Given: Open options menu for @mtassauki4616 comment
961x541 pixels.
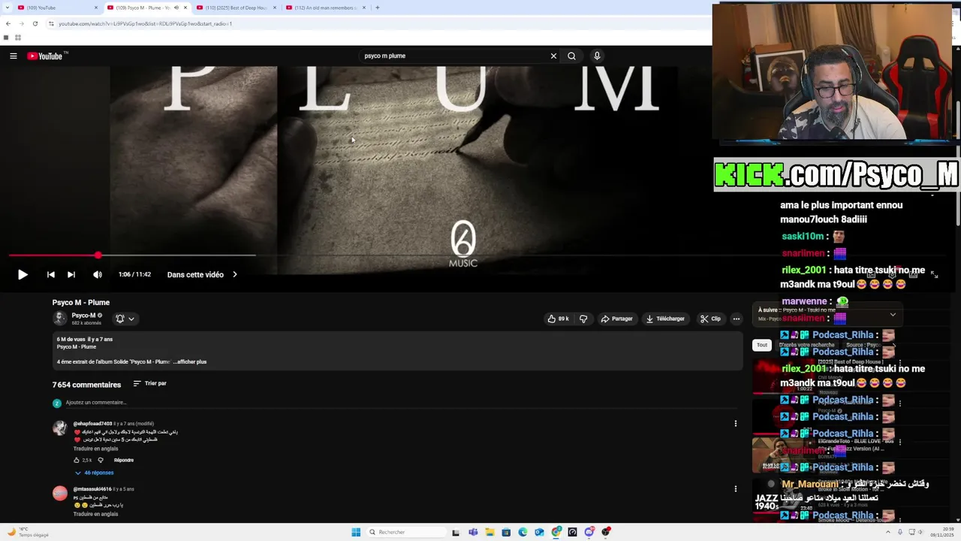Looking at the screenshot, I should coord(735,489).
